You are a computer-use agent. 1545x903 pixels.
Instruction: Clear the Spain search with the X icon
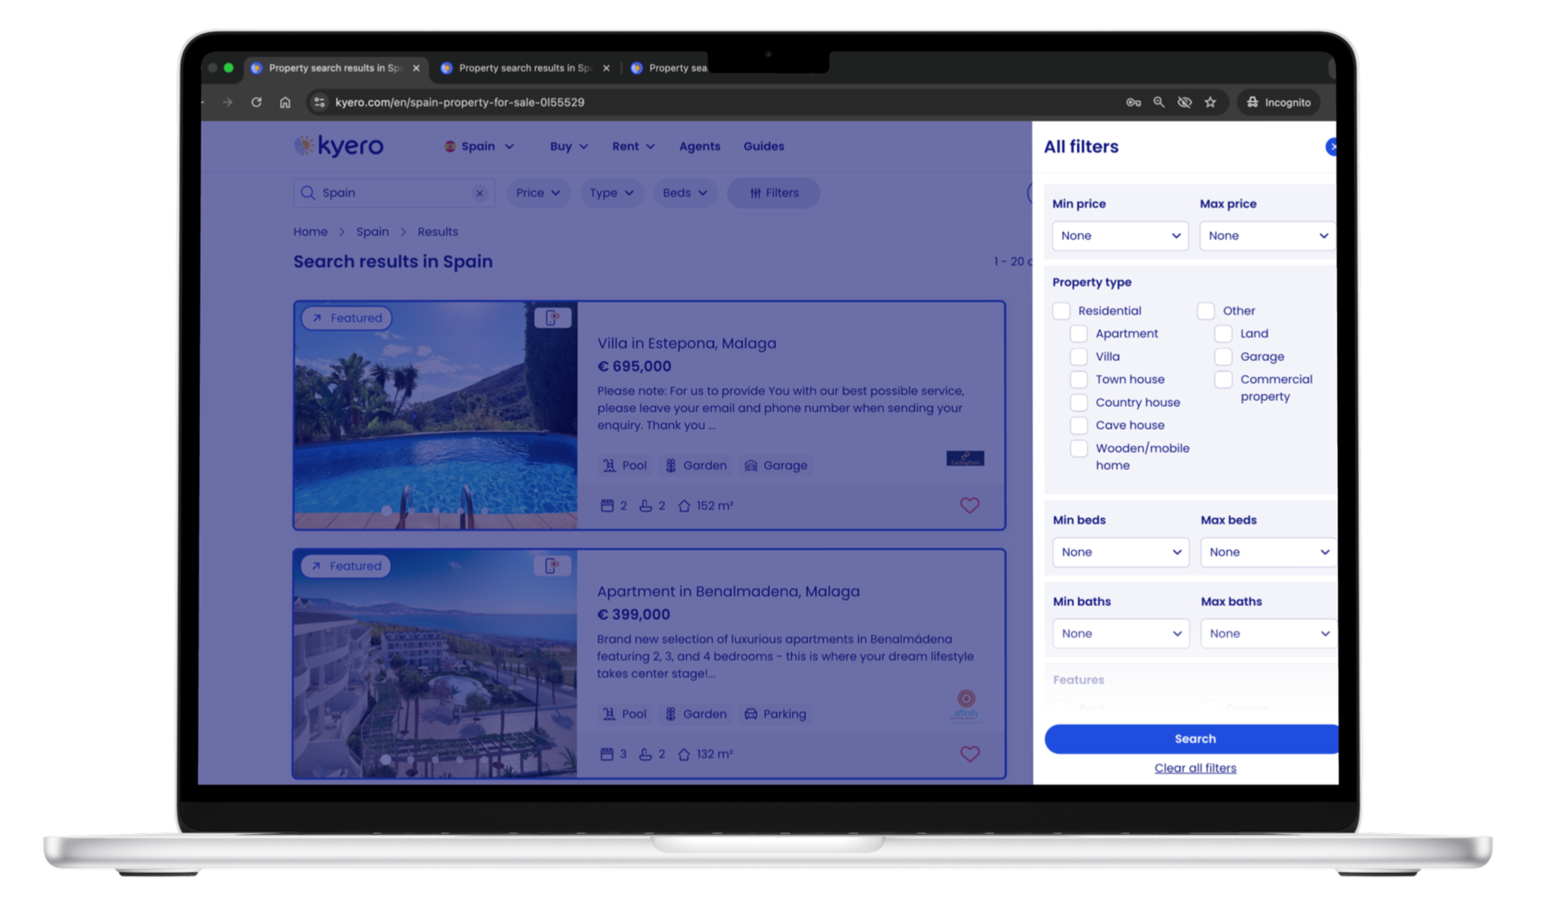point(479,194)
